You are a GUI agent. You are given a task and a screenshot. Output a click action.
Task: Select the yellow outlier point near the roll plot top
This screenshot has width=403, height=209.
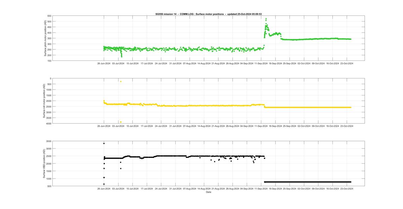pyautogui.click(x=121, y=81)
